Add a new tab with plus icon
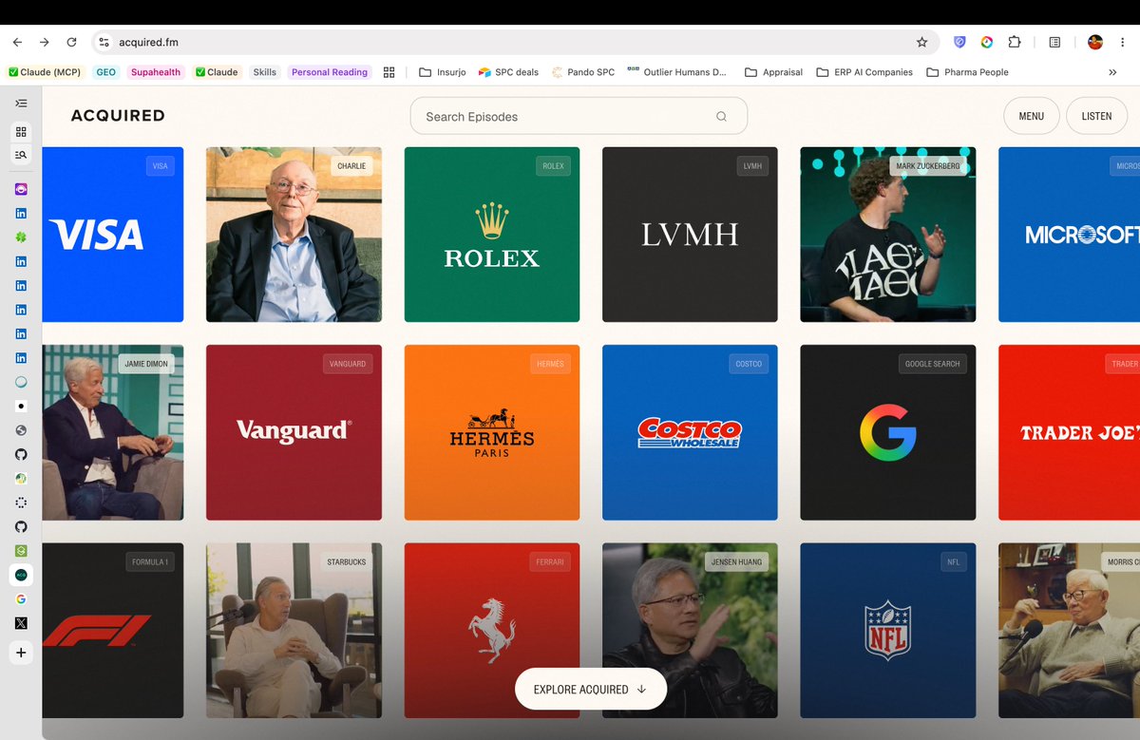Image resolution: width=1140 pixels, height=740 pixels. click(21, 653)
